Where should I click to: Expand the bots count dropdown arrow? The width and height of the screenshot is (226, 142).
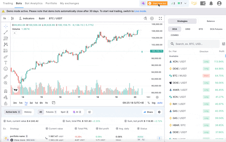[185, 3]
